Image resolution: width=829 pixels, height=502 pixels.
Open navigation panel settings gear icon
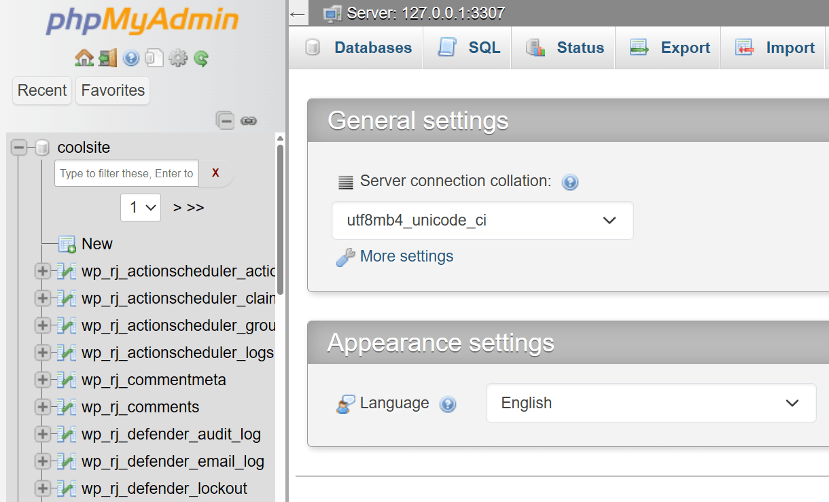tap(177, 58)
